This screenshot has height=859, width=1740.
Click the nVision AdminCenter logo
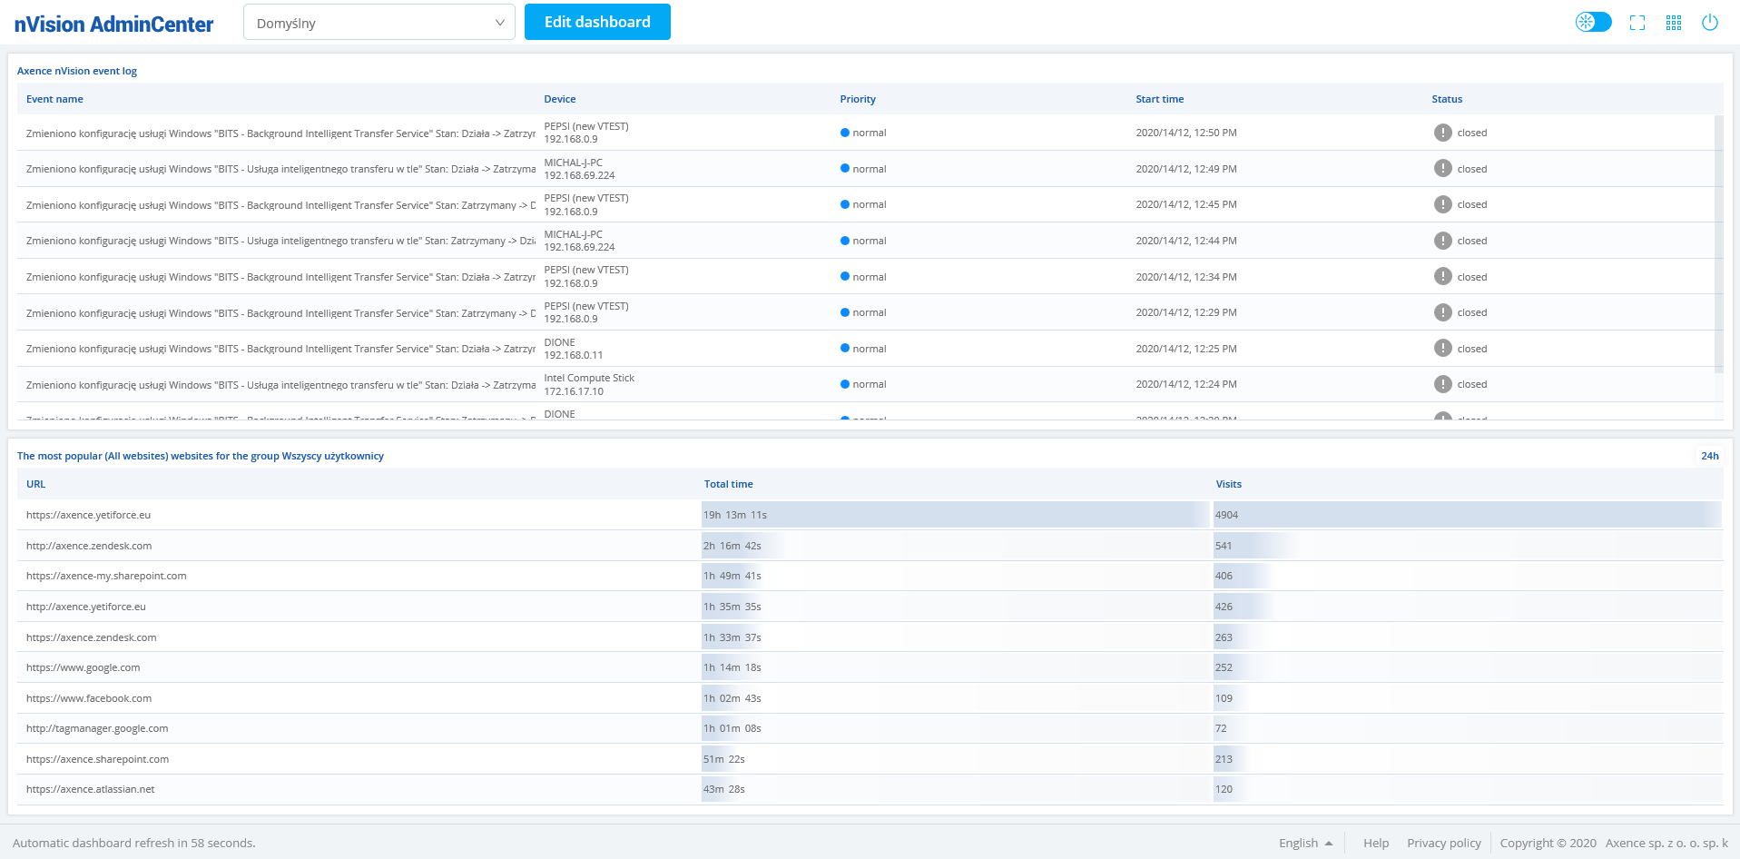click(113, 25)
